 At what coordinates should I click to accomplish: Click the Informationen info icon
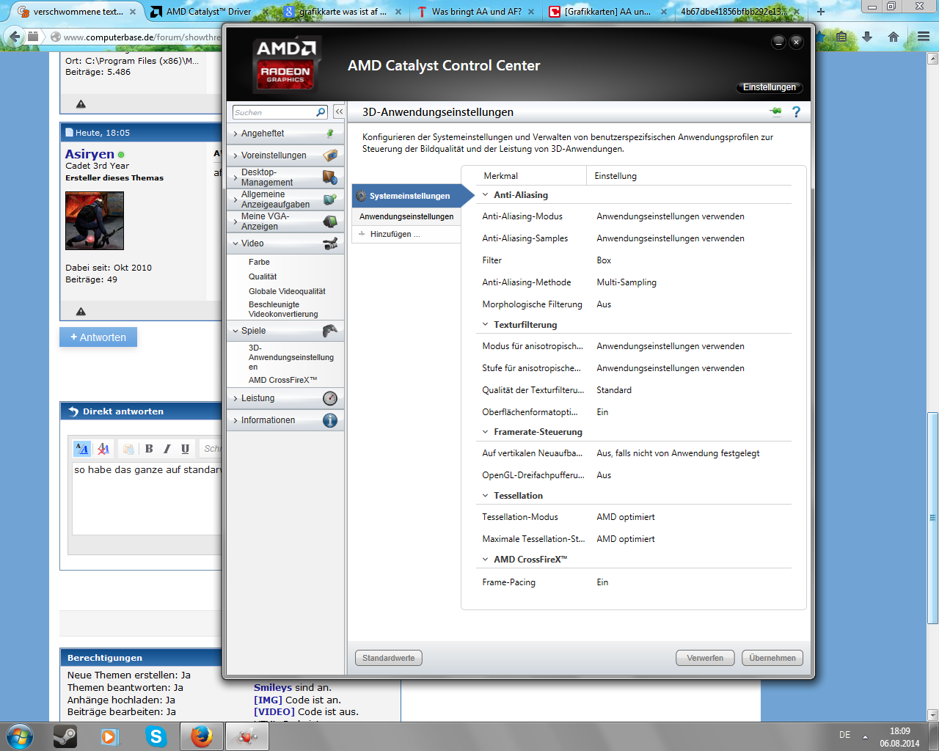(x=330, y=420)
